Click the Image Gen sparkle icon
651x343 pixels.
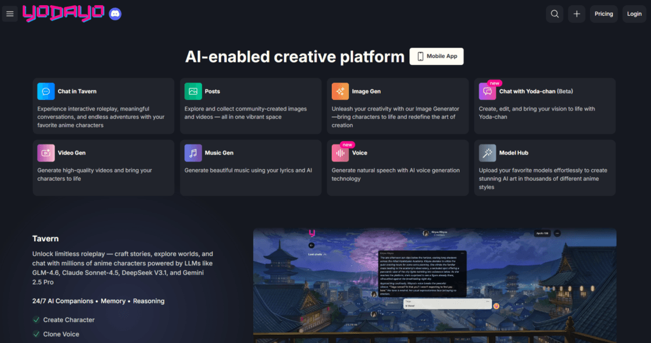pyautogui.click(x=340, y=92)
